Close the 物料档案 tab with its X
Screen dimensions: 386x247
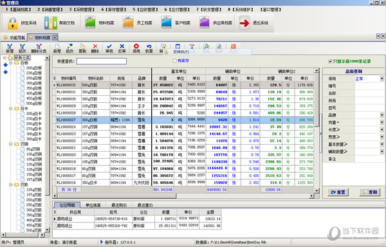pyautogui.click(x=55, y=37)
